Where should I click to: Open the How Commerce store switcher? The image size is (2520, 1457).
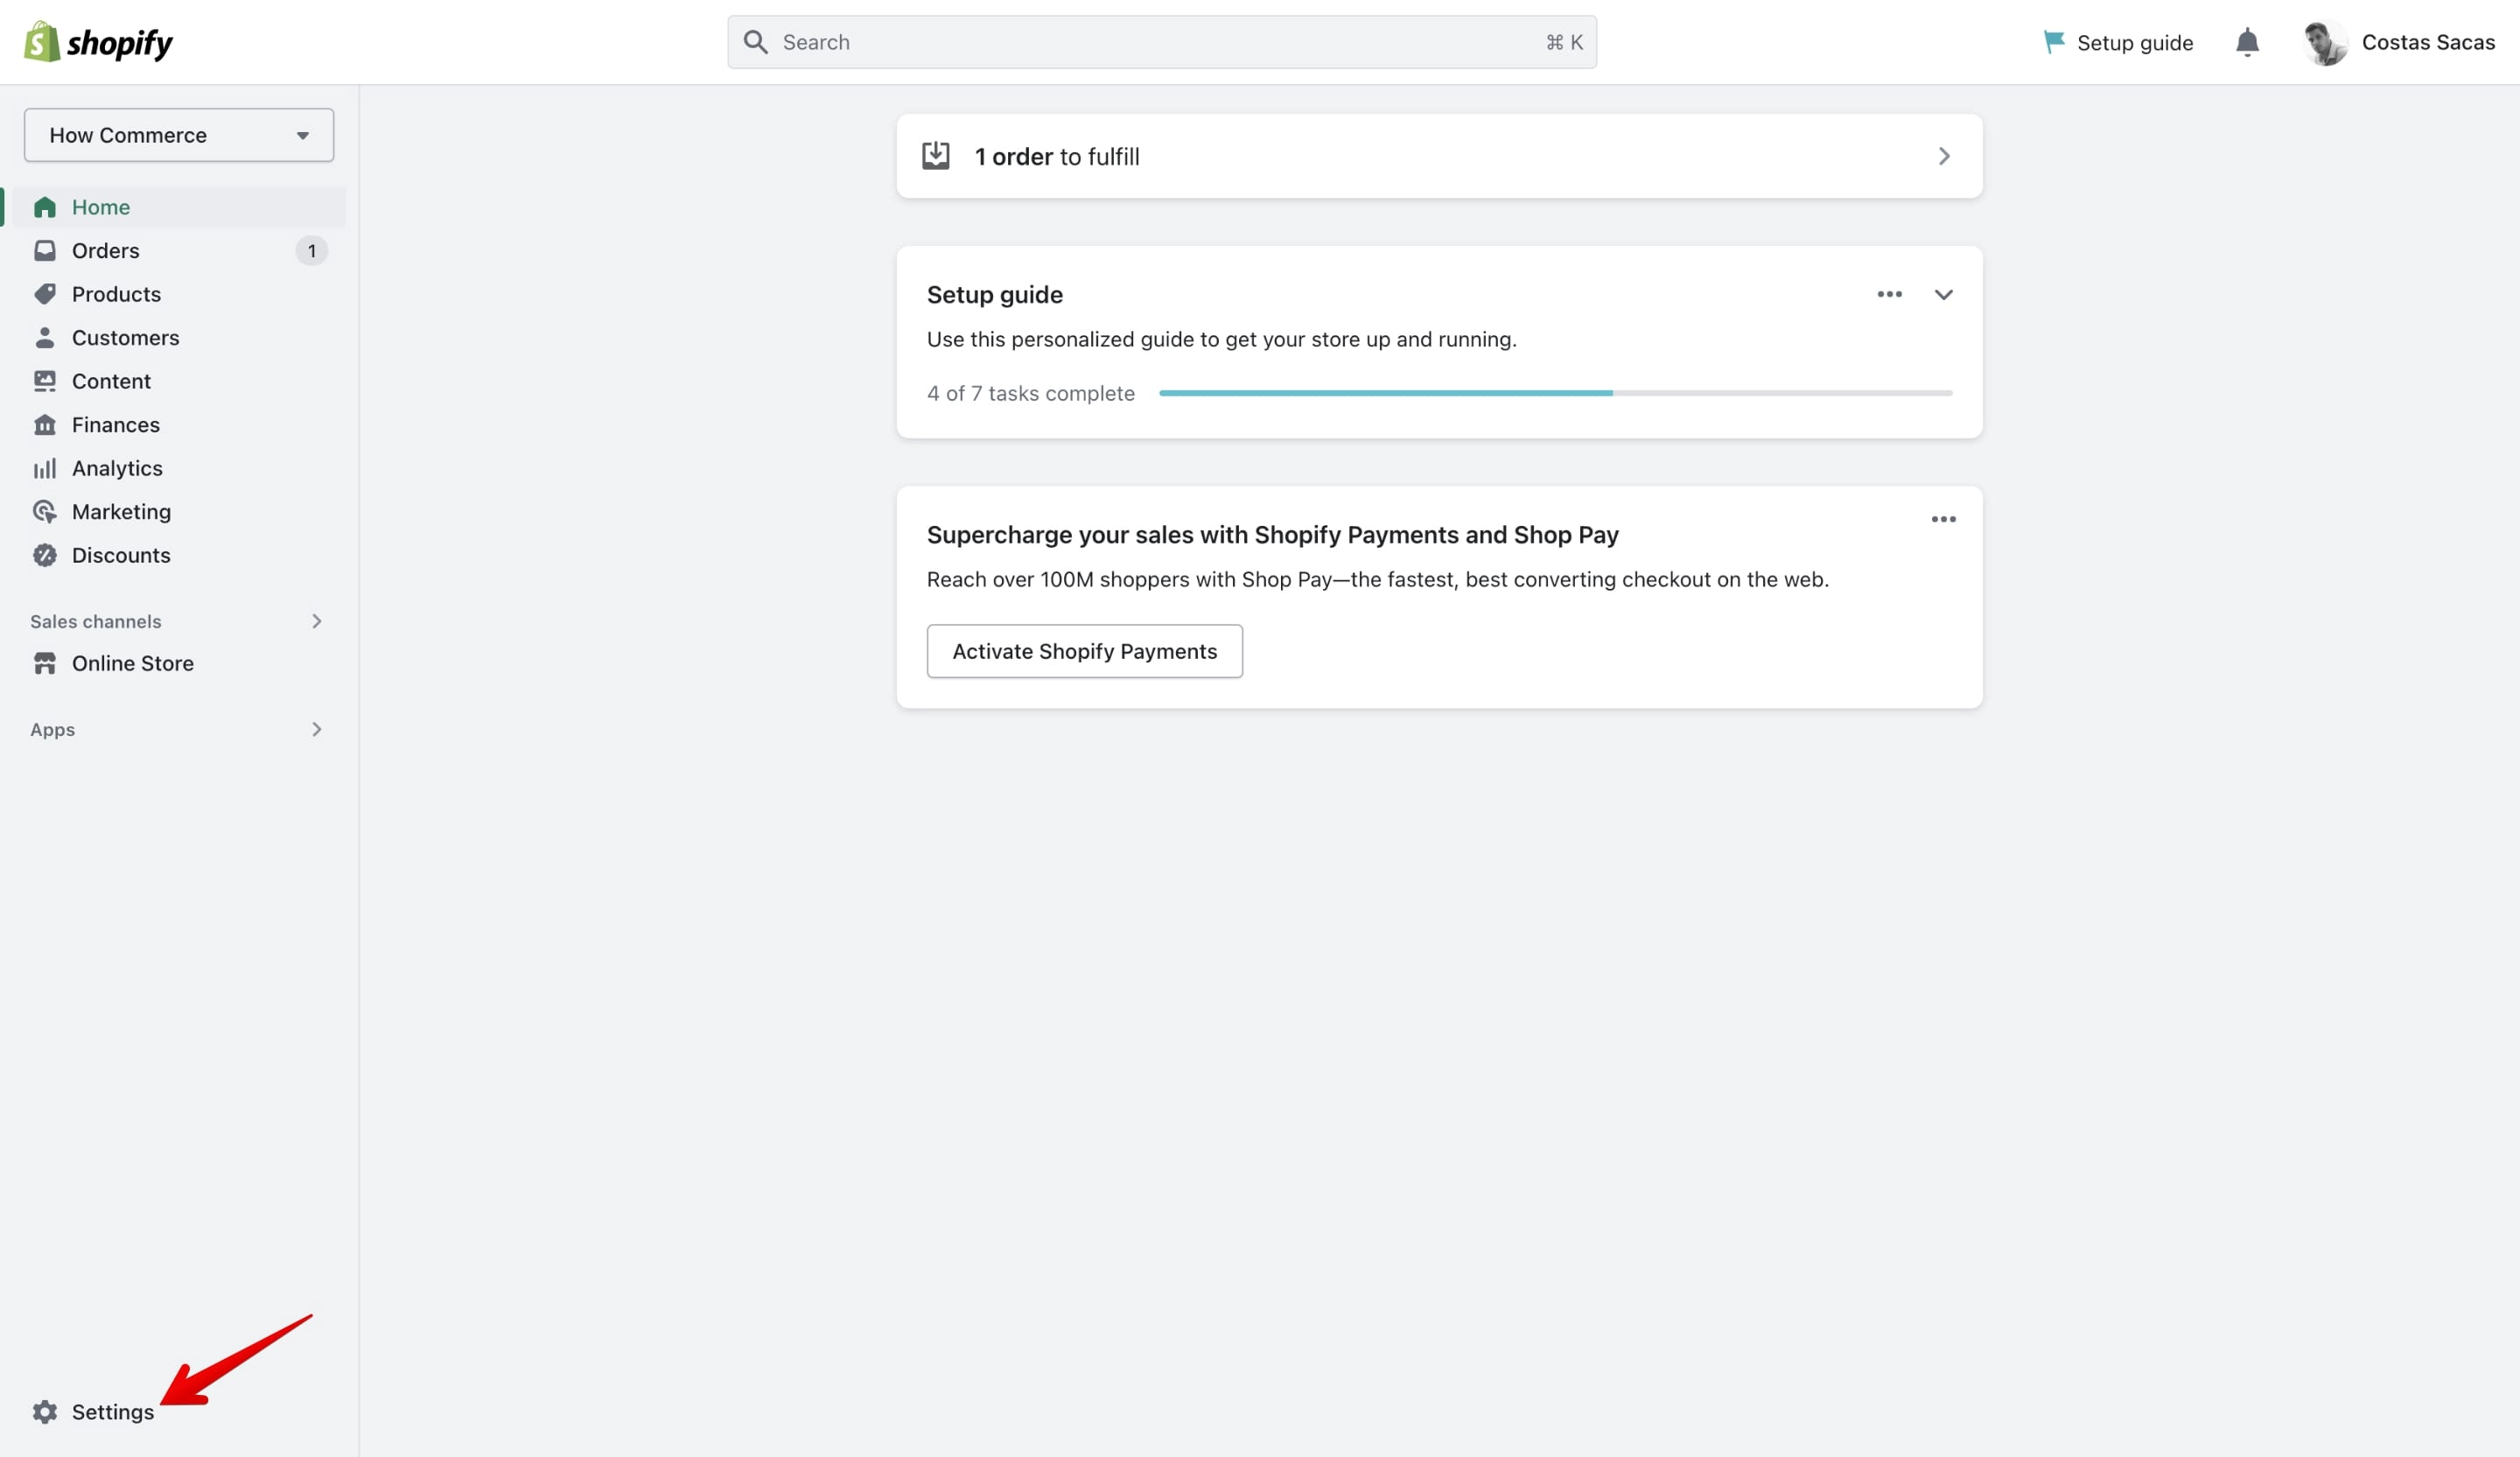tap(179, 135)
